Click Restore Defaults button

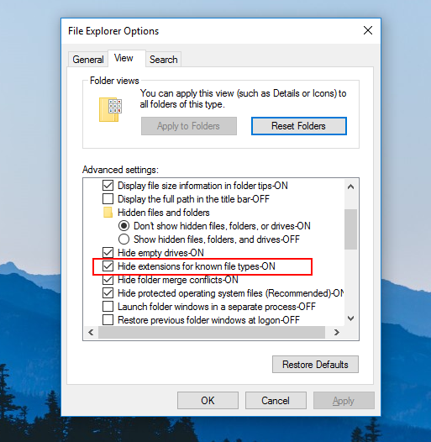coord(315,365)
